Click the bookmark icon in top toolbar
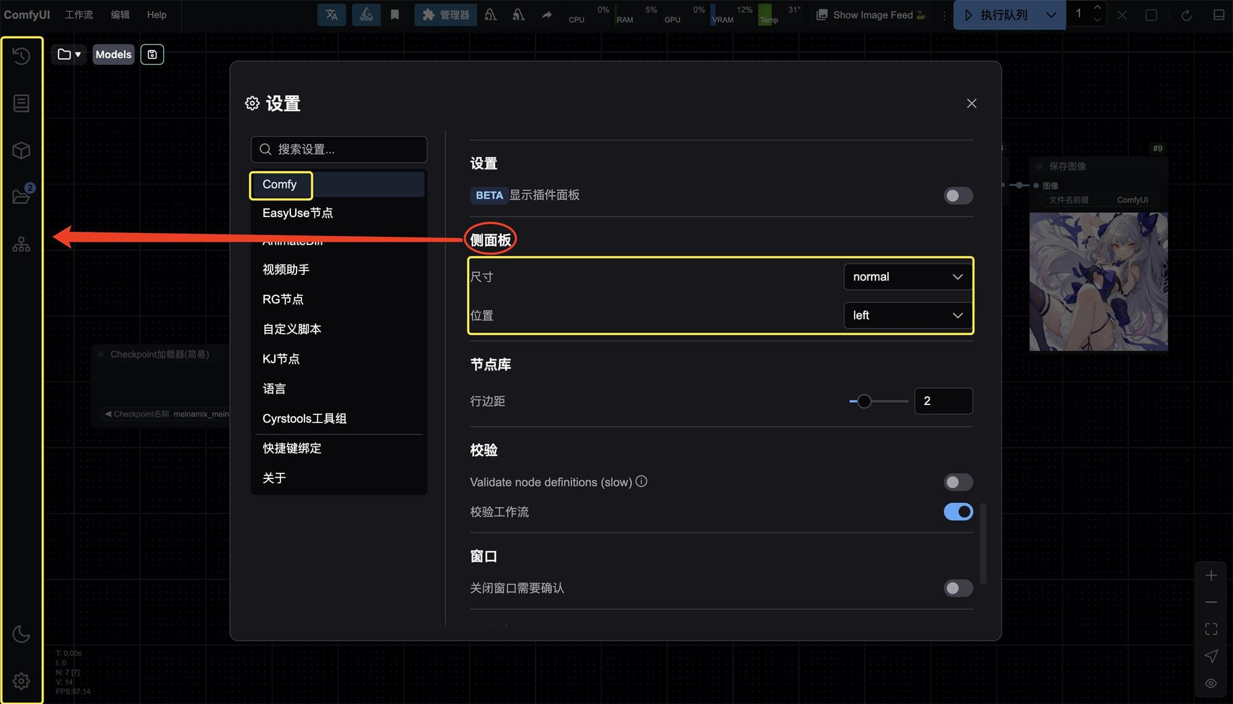The width and height of the screenshot is (1233, 704). pos(395,15)
